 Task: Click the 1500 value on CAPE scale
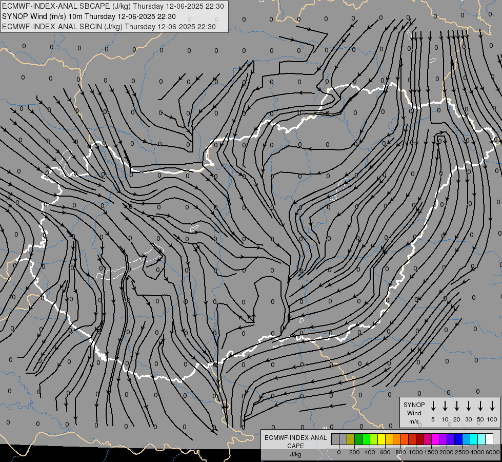point(431,452)
